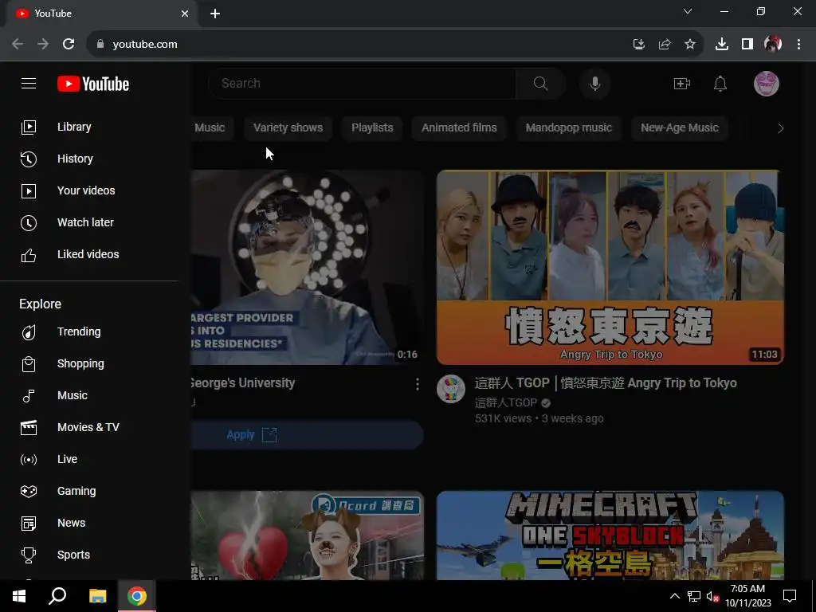Click the browser Forward arrow

(43, 45)
